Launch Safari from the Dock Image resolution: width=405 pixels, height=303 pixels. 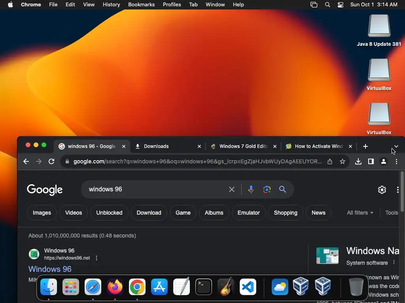(93, 287)
